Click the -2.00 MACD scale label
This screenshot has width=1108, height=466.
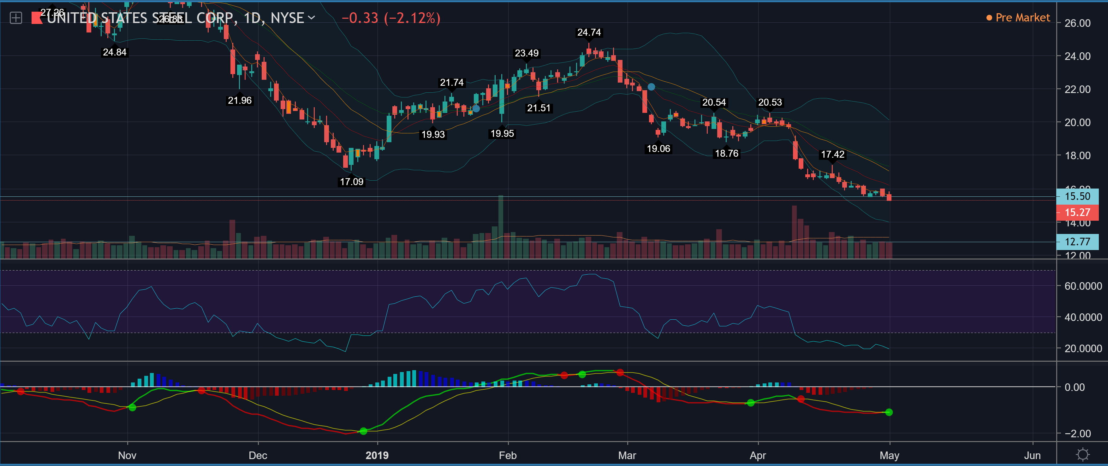pyautogui.click(x=1077, y=433)
